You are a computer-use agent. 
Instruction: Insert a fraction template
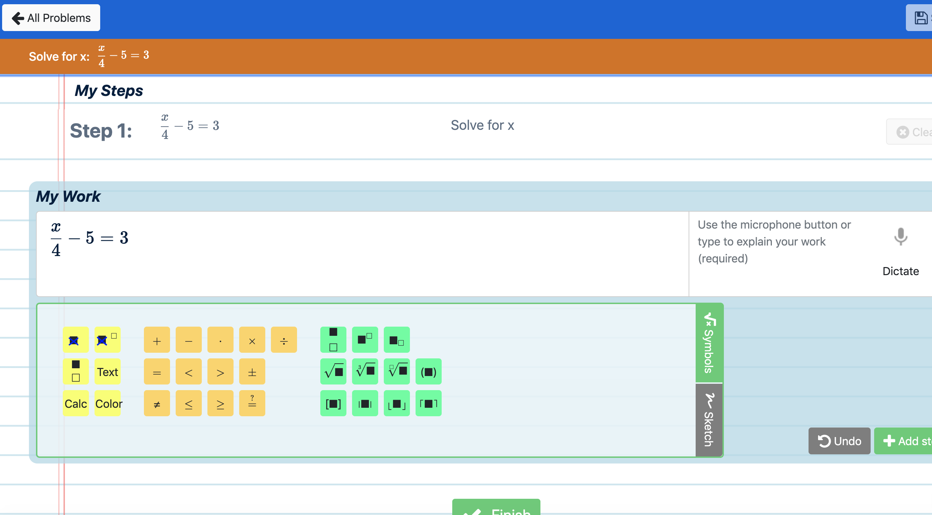pos(333,340)
